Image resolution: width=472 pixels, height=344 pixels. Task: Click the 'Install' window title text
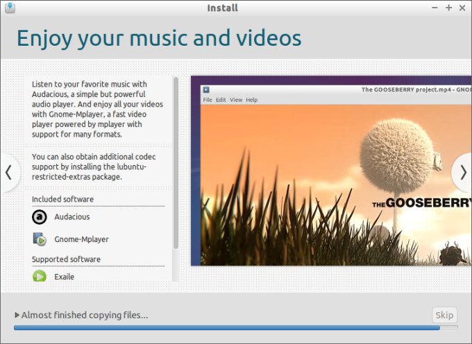pyautogui.click(x=222, y=8)
